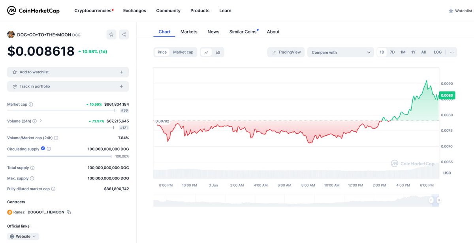Click the #99 market cap rank badge

124,111
